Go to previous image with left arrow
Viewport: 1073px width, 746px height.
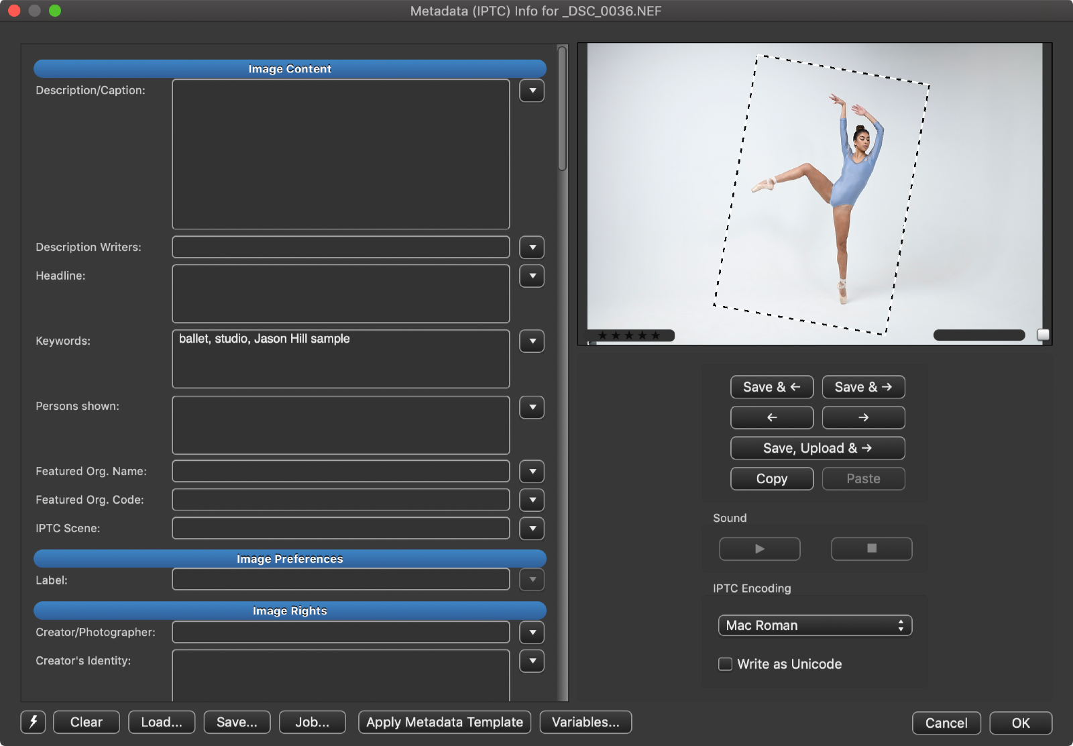tap(772, 417)
